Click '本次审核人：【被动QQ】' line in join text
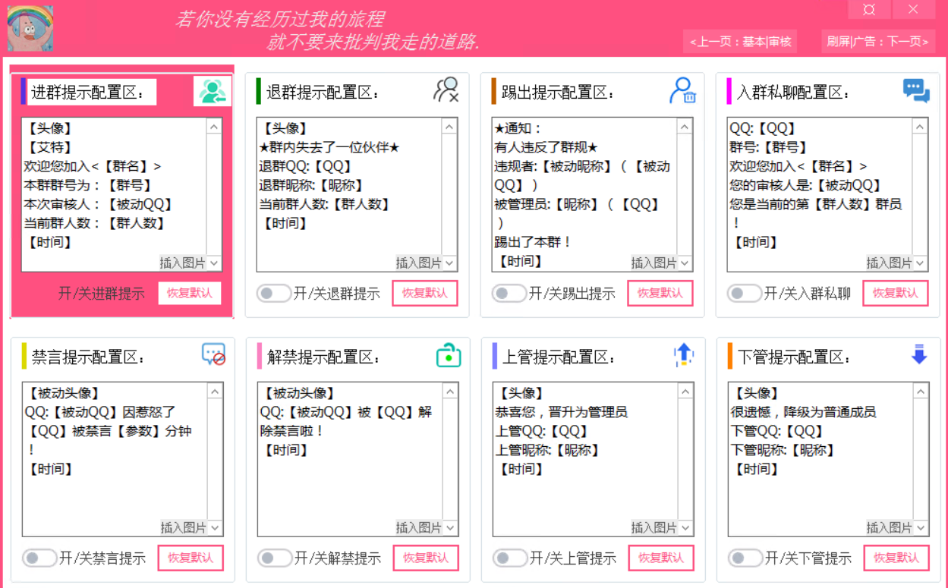 (99, 204)
